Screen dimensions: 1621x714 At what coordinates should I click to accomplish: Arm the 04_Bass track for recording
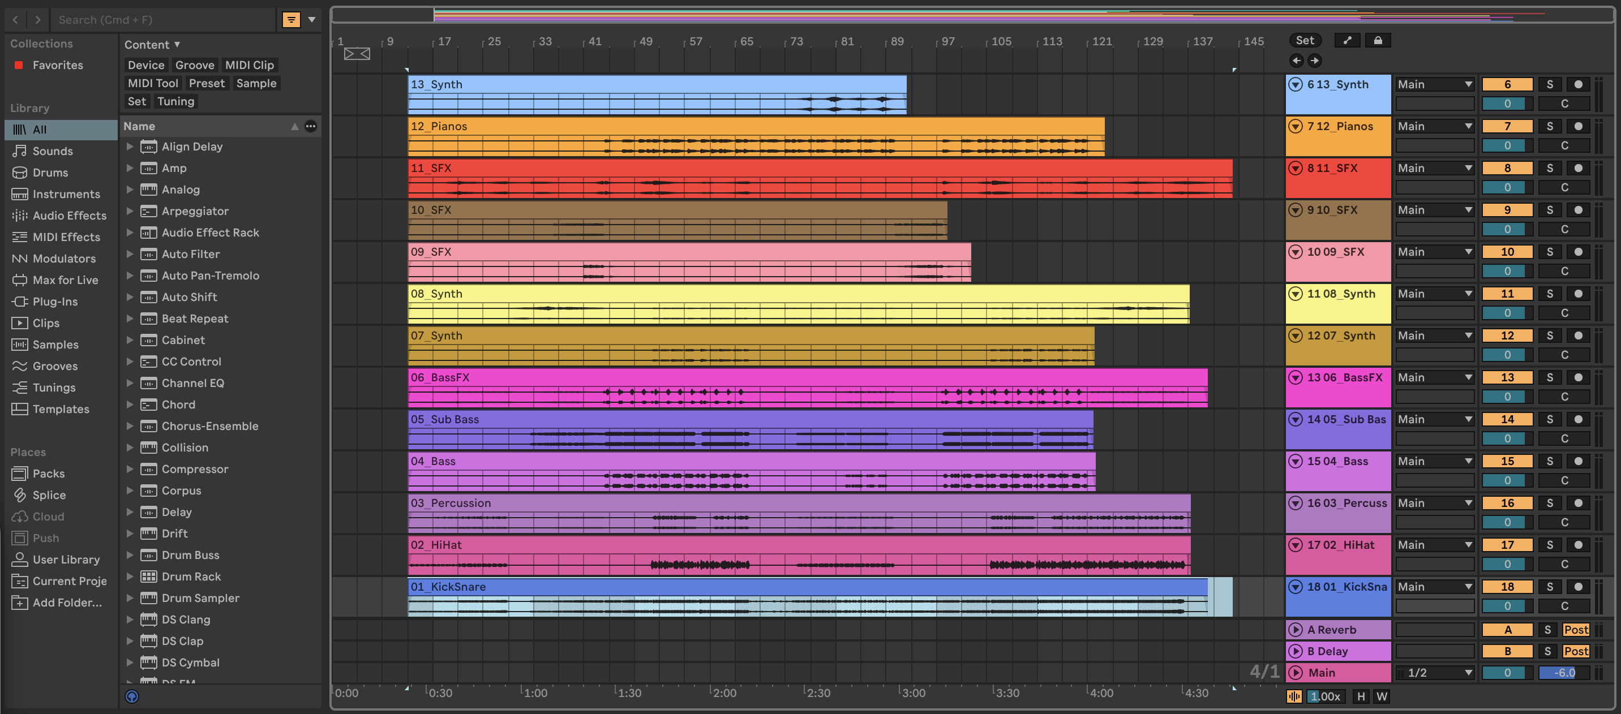(1578, 461)
